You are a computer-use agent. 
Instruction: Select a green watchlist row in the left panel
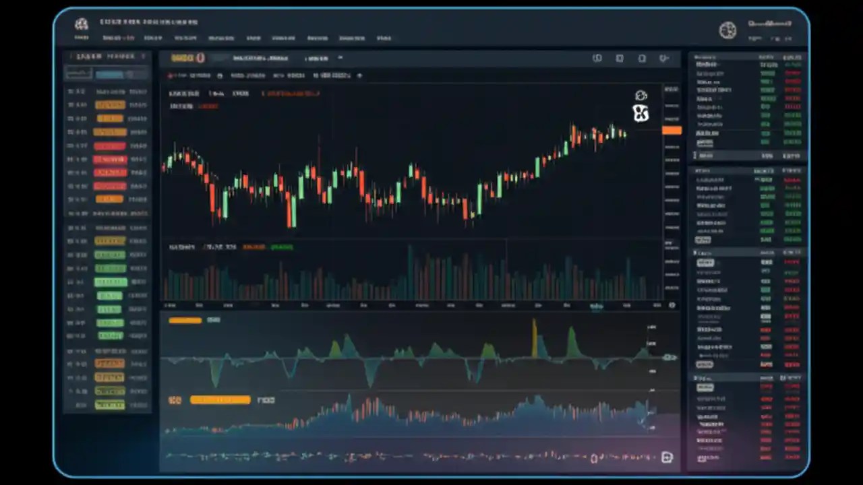[110, 282]
